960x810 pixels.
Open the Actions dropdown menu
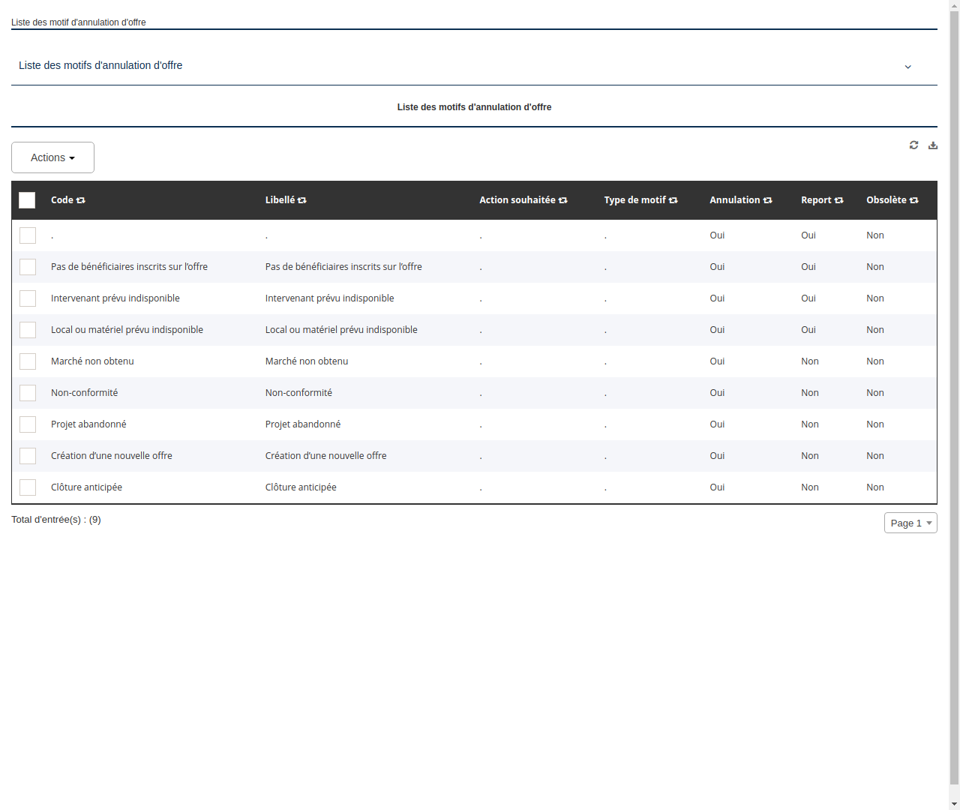coord(52,157)
